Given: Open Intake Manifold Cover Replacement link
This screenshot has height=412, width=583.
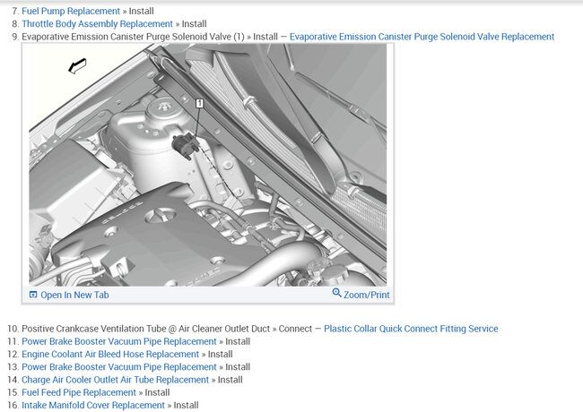Looking at the screenshot, I should click(x=93, y=406).
